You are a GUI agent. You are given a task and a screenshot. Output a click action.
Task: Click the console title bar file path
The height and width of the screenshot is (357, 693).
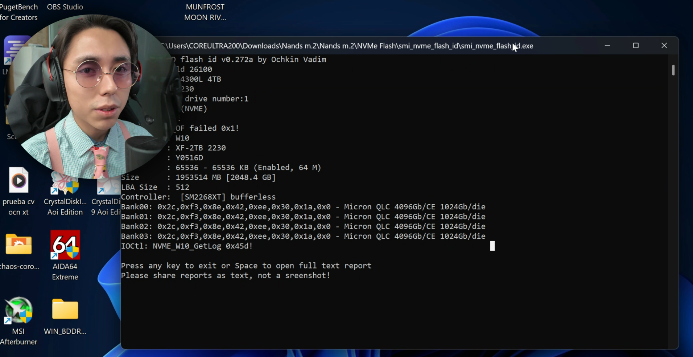tap(348, 46)
